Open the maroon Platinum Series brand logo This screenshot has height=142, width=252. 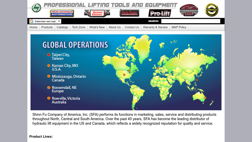coord(189,10)
